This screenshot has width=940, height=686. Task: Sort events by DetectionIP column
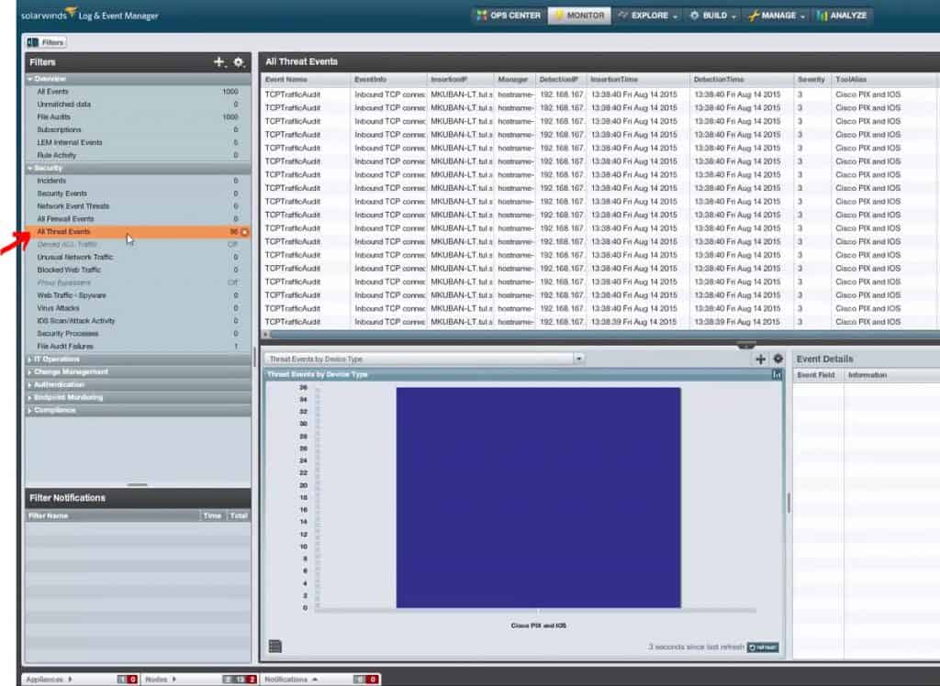[561, 79]
